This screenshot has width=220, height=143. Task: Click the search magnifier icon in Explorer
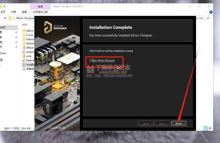[208, 18]
